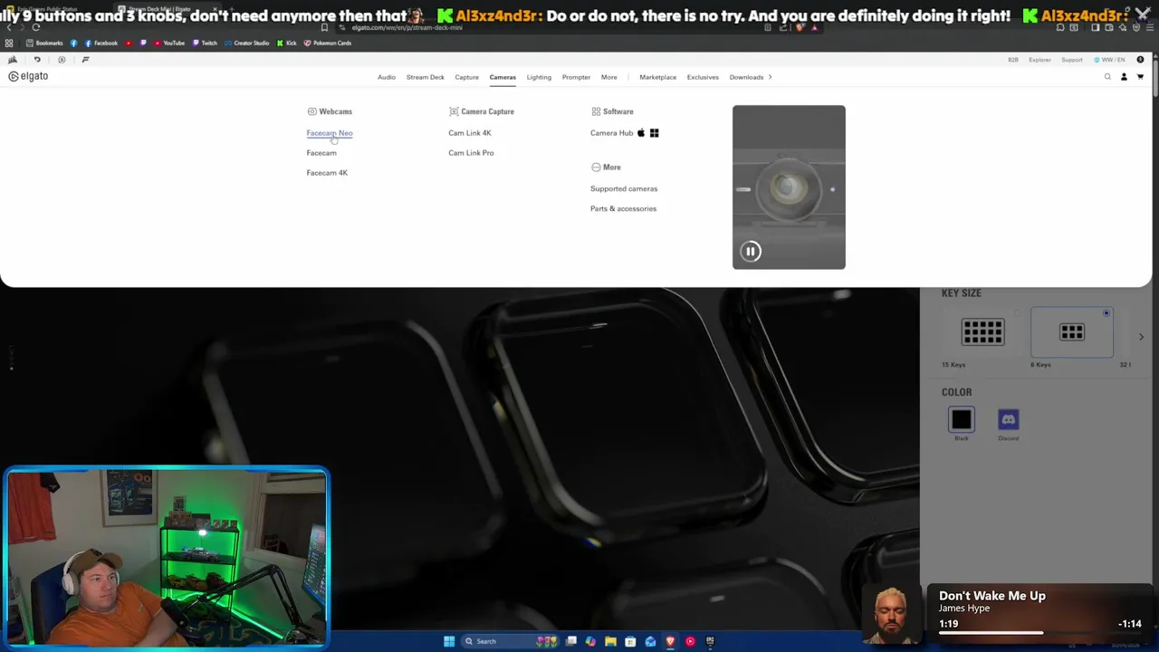Select the 15 Keys size option
The width and height of the screenshot is (1159, 652).
pyautogui.click(x=982, y=332)
